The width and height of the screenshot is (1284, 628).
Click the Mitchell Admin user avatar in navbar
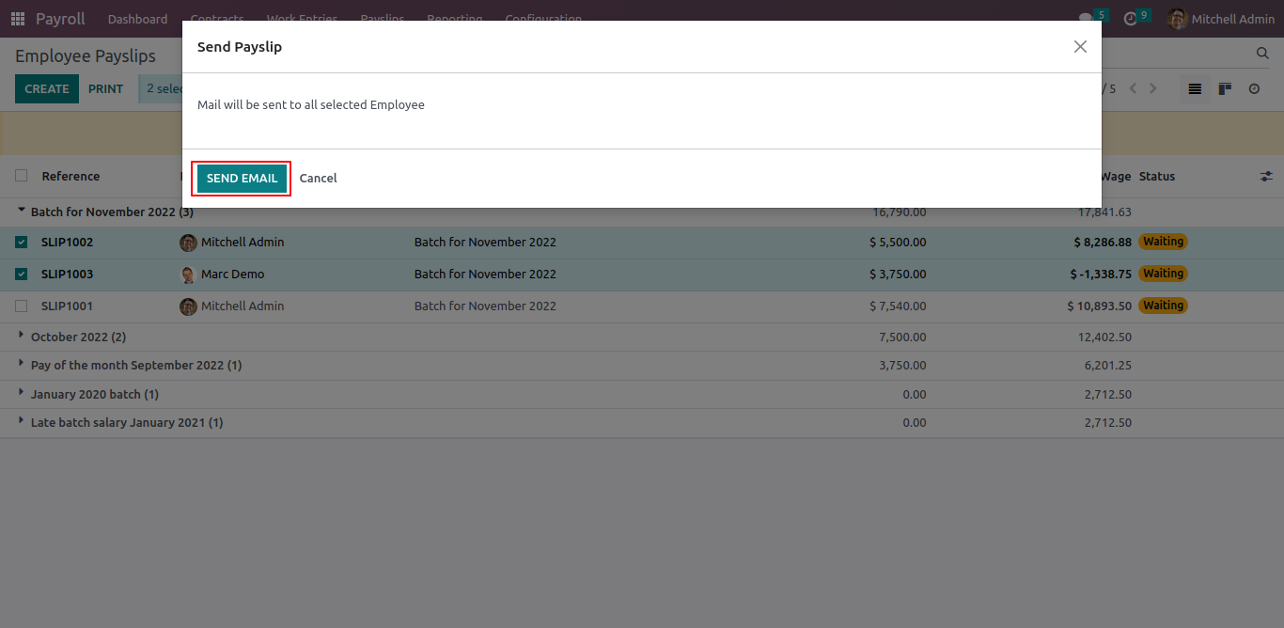(1177, 19)
